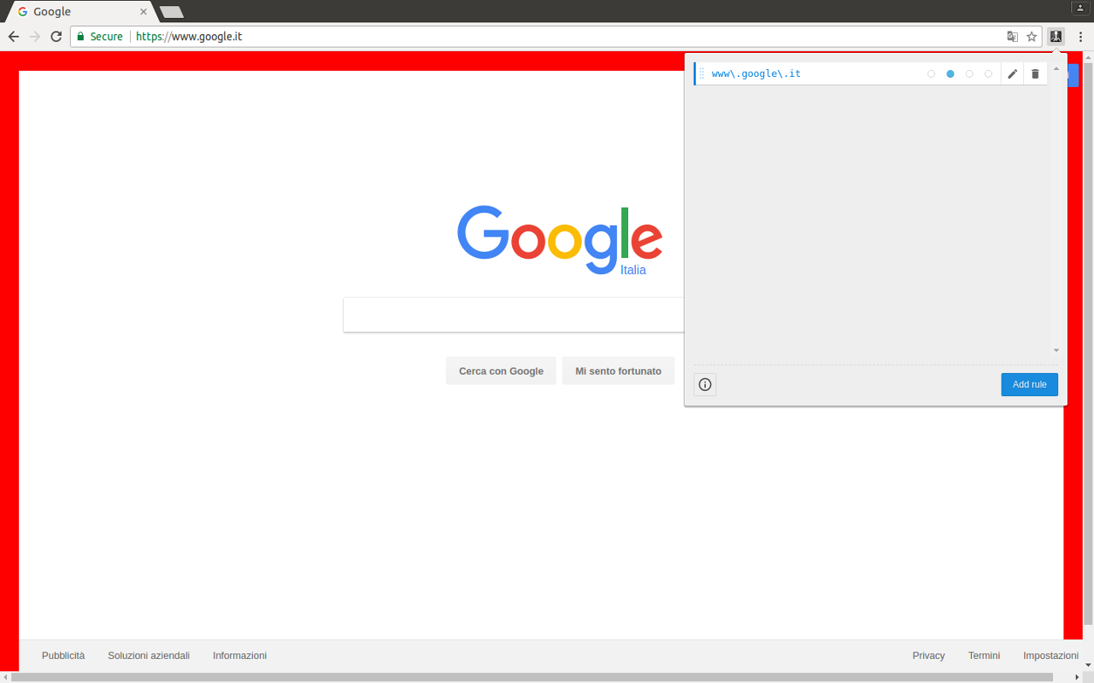The width and height of the screenshot is (1094, 683).
Task: Open the Pubblicità footer link
Action: [63, 656]
